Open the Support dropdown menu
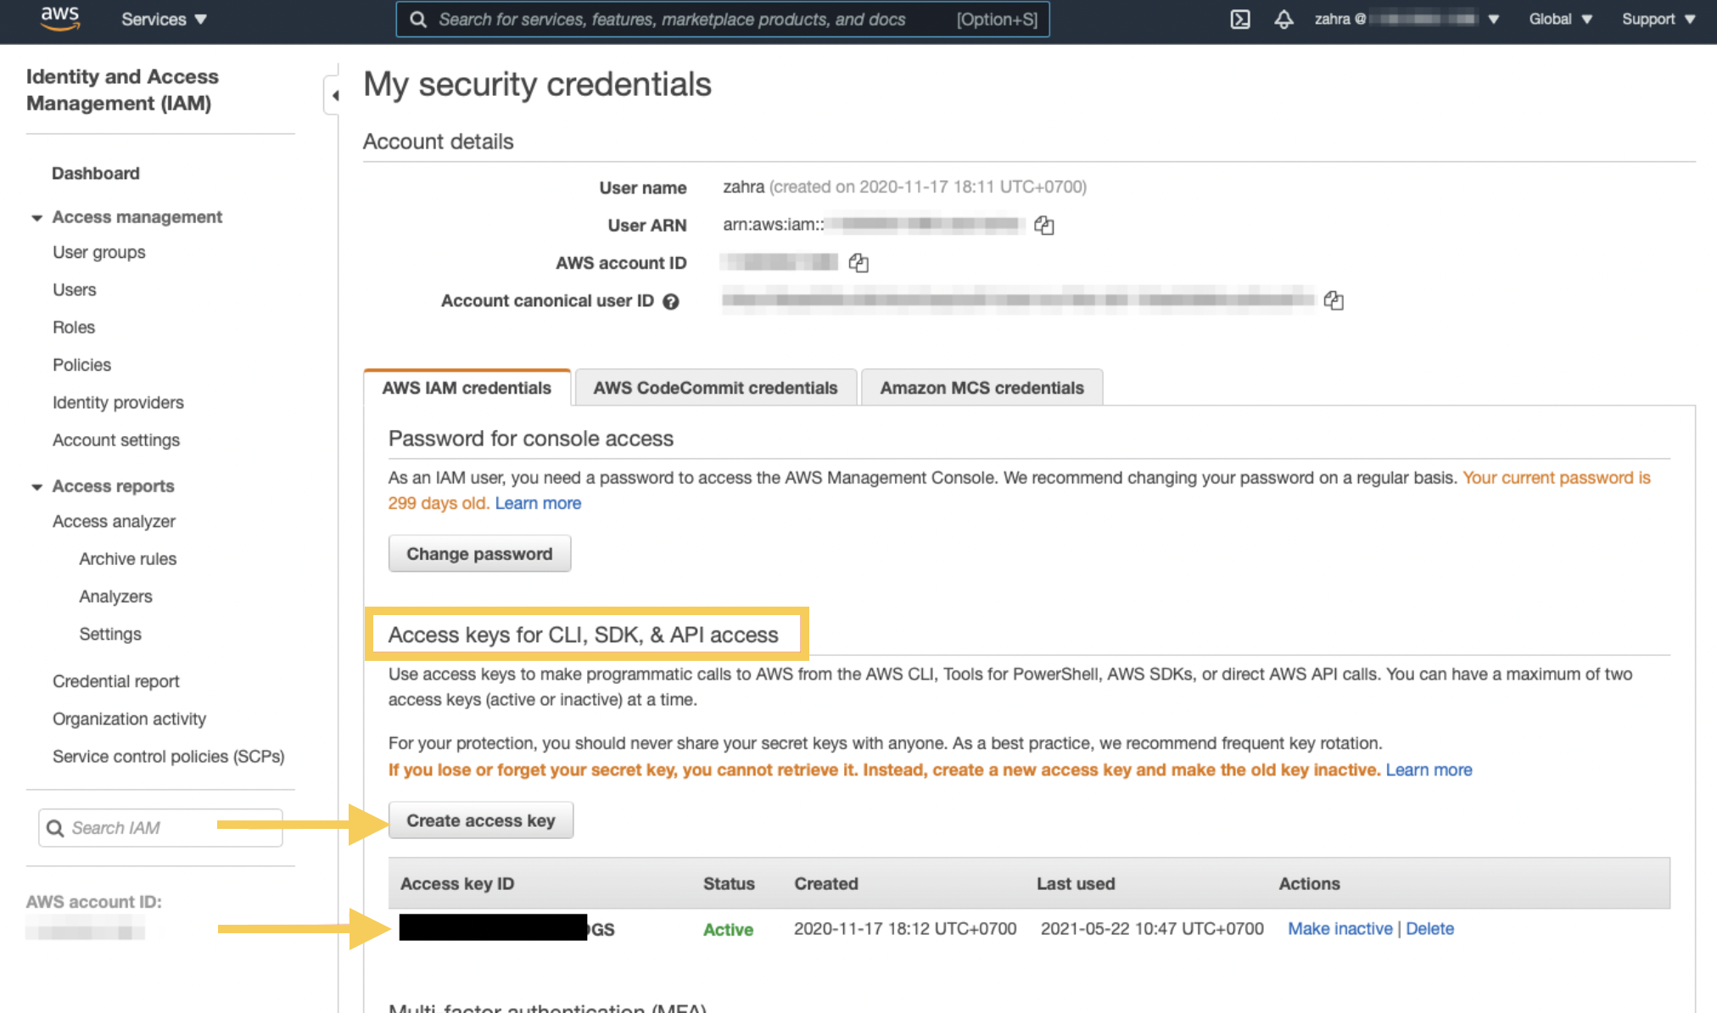1717x1013 pixels. click(1658, 20)
